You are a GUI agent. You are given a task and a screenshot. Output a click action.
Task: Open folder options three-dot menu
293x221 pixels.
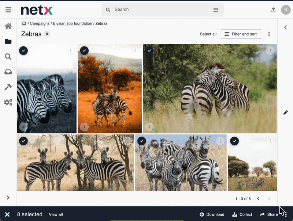(x=269, y=34)
